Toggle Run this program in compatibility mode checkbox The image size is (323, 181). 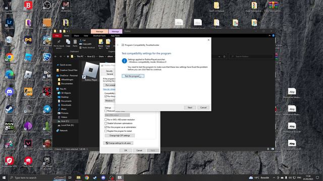105,96
